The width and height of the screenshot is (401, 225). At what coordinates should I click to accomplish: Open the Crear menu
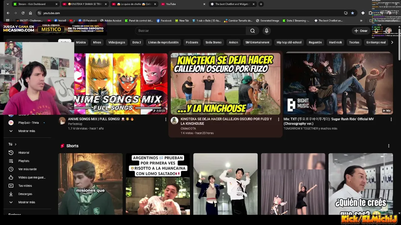tap(361, 31)
